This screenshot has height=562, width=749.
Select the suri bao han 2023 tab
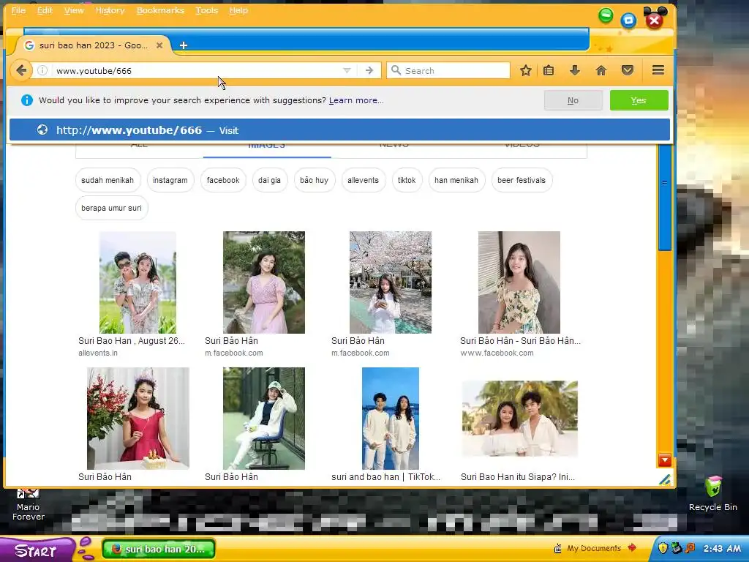(93, 45)
